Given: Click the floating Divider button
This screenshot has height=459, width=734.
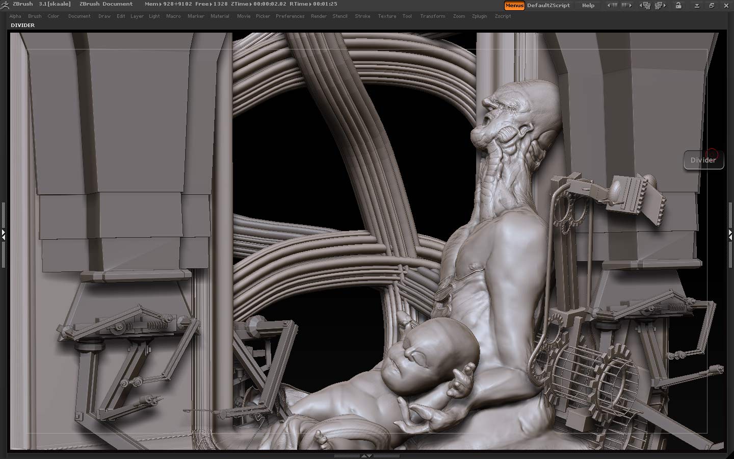Looking at the screenshot, I should (x=703, y=160).
